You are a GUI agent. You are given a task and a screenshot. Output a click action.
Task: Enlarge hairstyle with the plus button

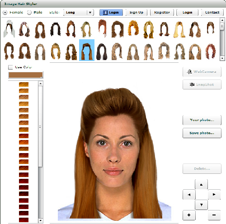pos(189,215)
